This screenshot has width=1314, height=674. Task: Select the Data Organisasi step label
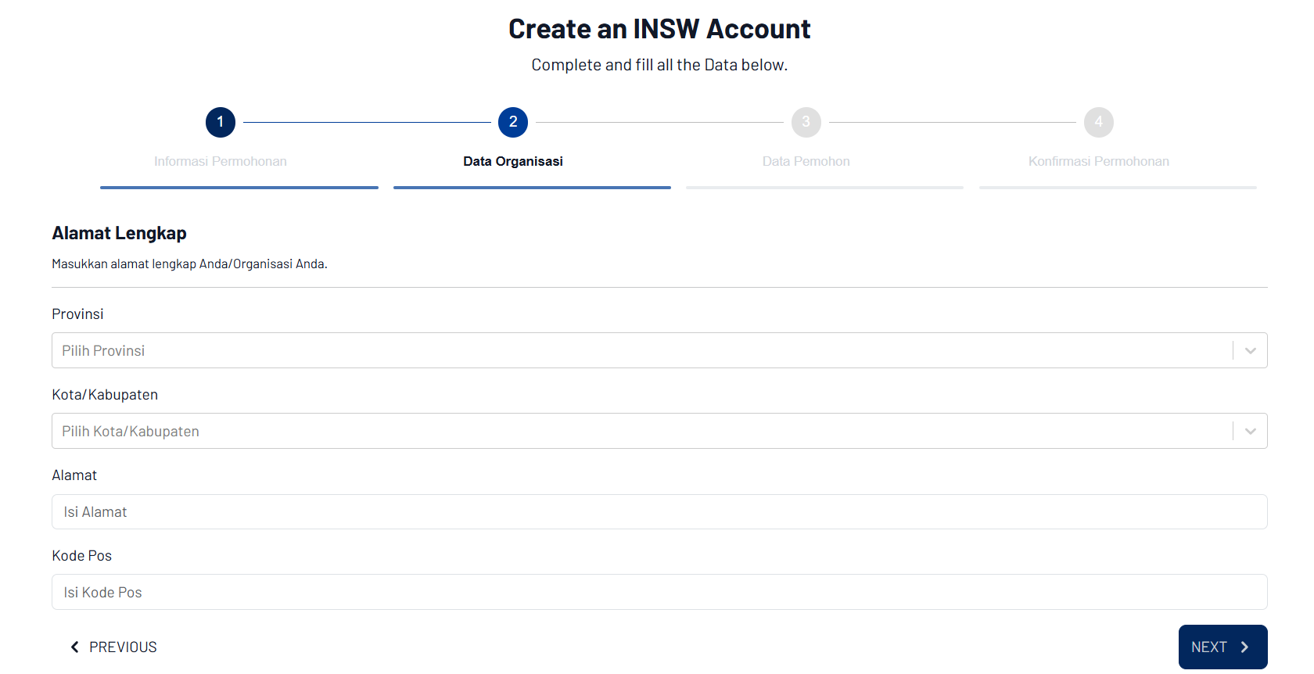[x=513, y=161]
